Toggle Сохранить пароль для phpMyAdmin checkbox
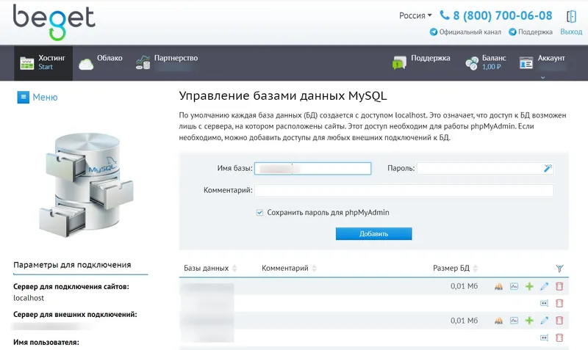 click(259, 213)
